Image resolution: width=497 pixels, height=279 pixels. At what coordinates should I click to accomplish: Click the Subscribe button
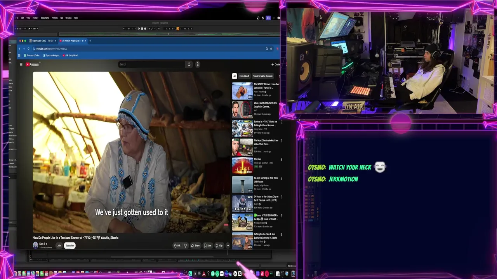click(70, 245)
